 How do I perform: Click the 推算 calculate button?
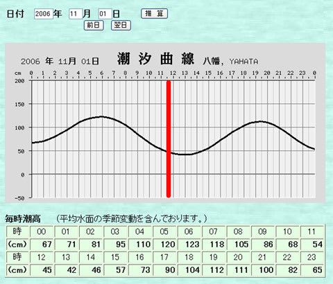point(154,14)
